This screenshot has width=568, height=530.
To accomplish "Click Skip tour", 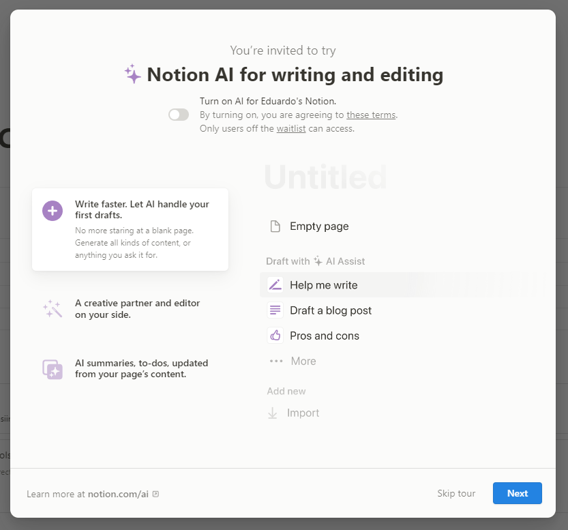I will coord(456,493).
